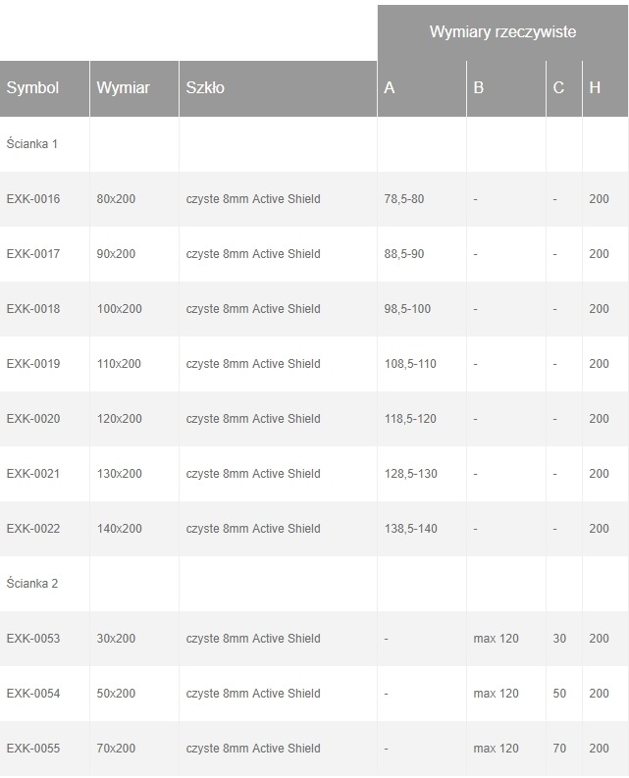Click the Ścianka 1 section row
Viewport: 629px width, 778px height.
32,144
